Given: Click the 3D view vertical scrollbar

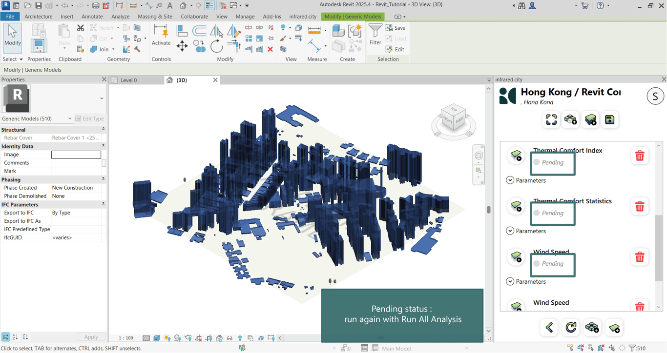Looking at the screenshot, I should (489, 210).
